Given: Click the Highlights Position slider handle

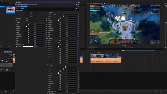Looking at the screenshot, I should pos(65,67).
